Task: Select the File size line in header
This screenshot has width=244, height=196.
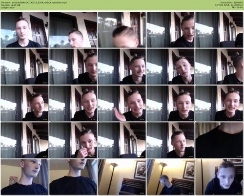Action: 11,5
